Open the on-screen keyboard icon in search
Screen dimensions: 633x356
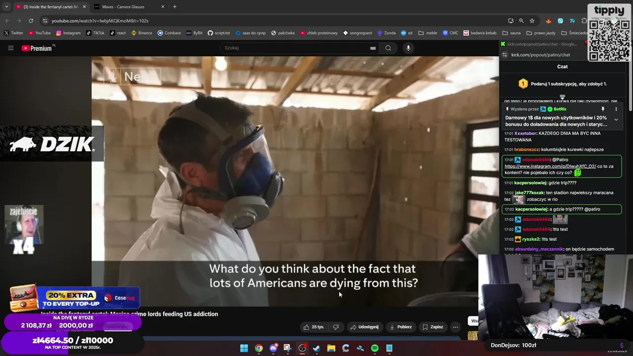click(373, 48)
